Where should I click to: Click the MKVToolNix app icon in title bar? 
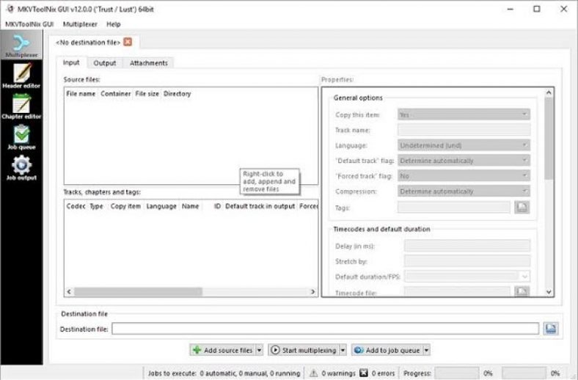tap(10, 9)
